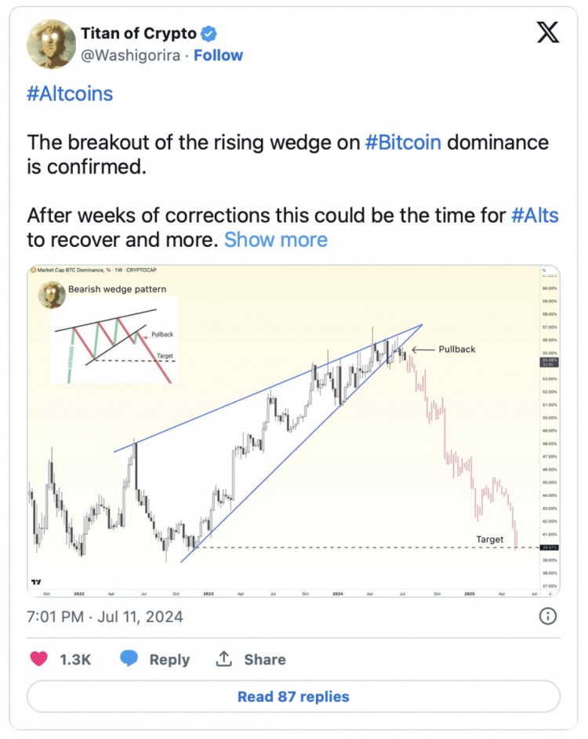The width and height of the screenshot is (588, 739).
Task: Click the blue verified badge
Action: (x=210, y=34)
